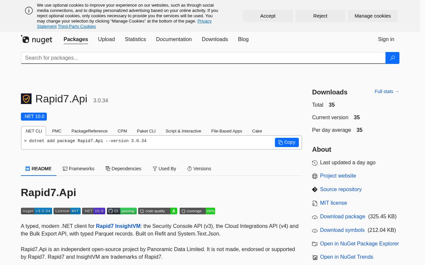
Task: Accept optional cookies
Action: click(x=268, y=16)
